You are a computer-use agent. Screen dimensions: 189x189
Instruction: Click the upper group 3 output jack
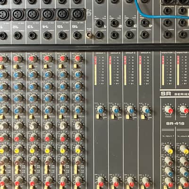point(129,23)
